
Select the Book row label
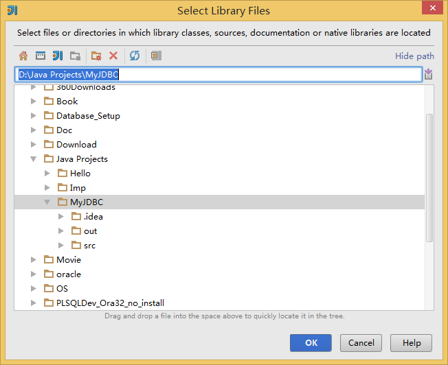pyautogui.click(x=67, y=102)
